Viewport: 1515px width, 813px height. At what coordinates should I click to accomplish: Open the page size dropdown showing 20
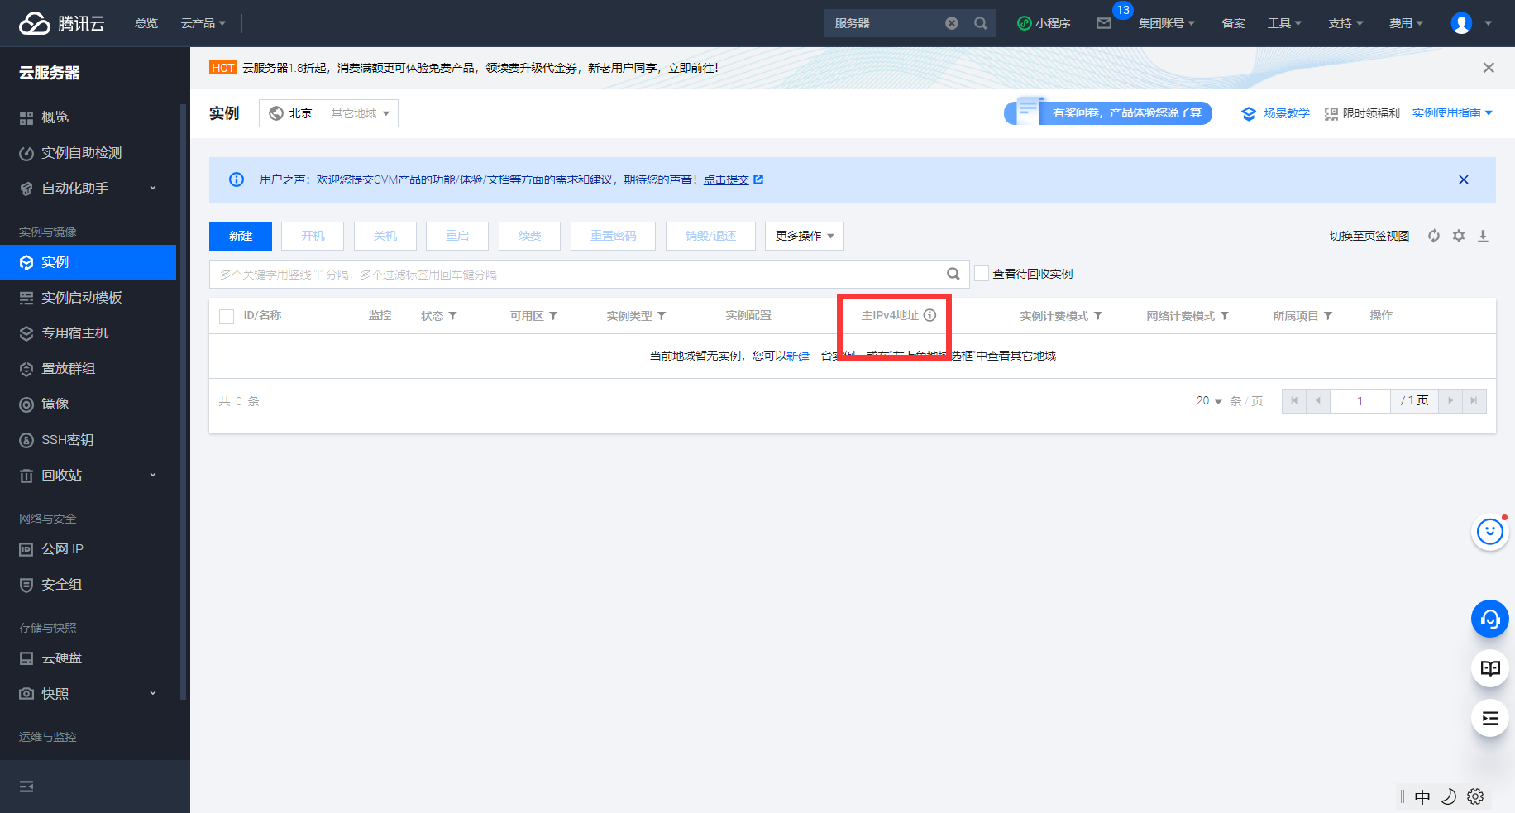(1208, 400)
